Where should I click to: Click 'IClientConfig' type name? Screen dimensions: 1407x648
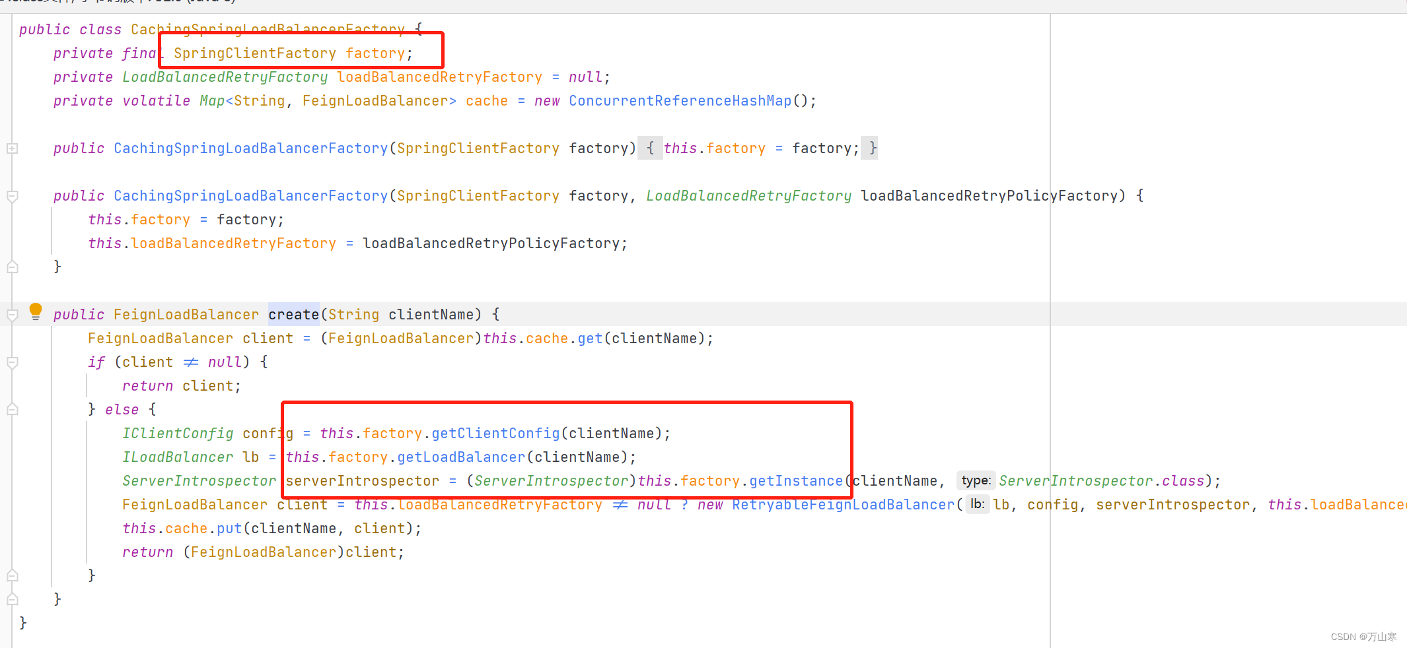(x=178, y=434)
